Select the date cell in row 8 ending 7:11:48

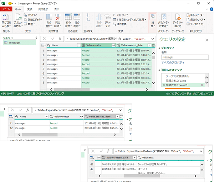134,82
